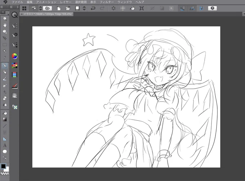Select the rectangular Selection marquee tool
245x181 pixels.
pyautogui.click(x=5, y=45)
